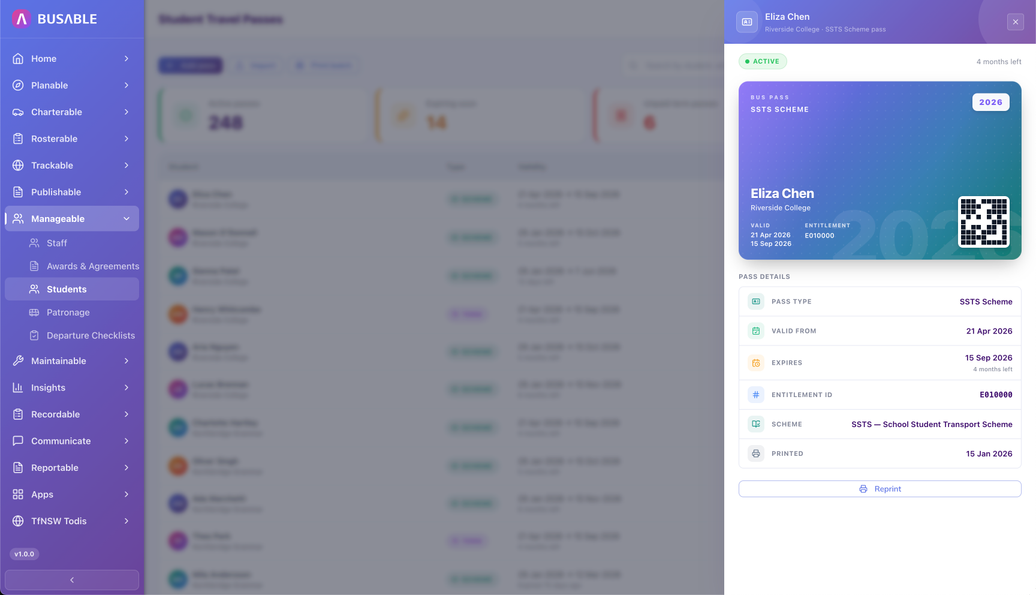Click the calendar icon beside Expires
Screen dimensions: 1036x595
tap(756, 363)
